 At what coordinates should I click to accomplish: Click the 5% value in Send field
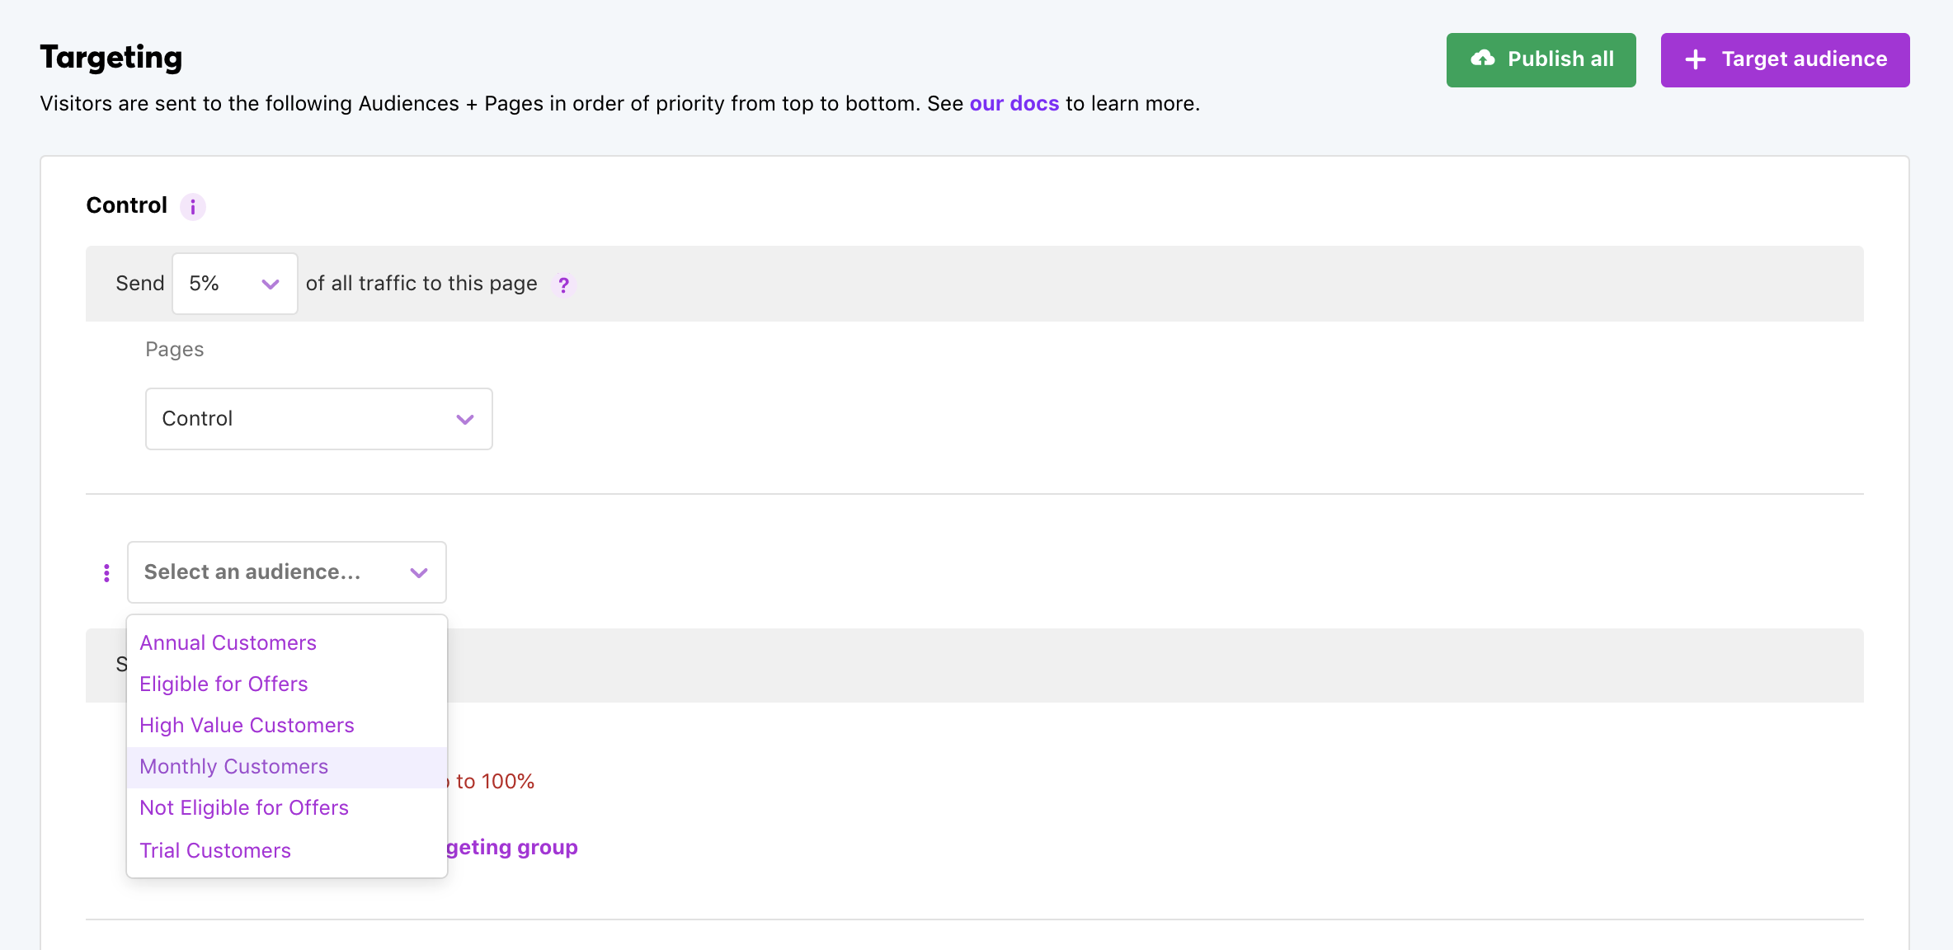205,284
